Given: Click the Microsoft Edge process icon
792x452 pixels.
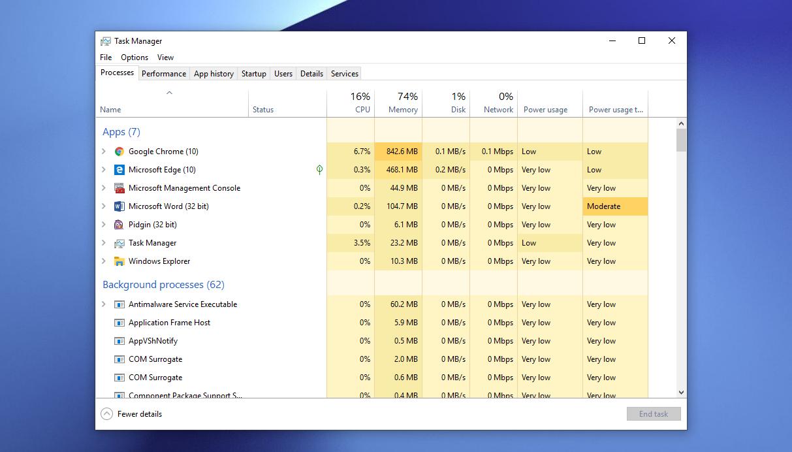Looking at the screenshot, I should (x=119, y=170).
